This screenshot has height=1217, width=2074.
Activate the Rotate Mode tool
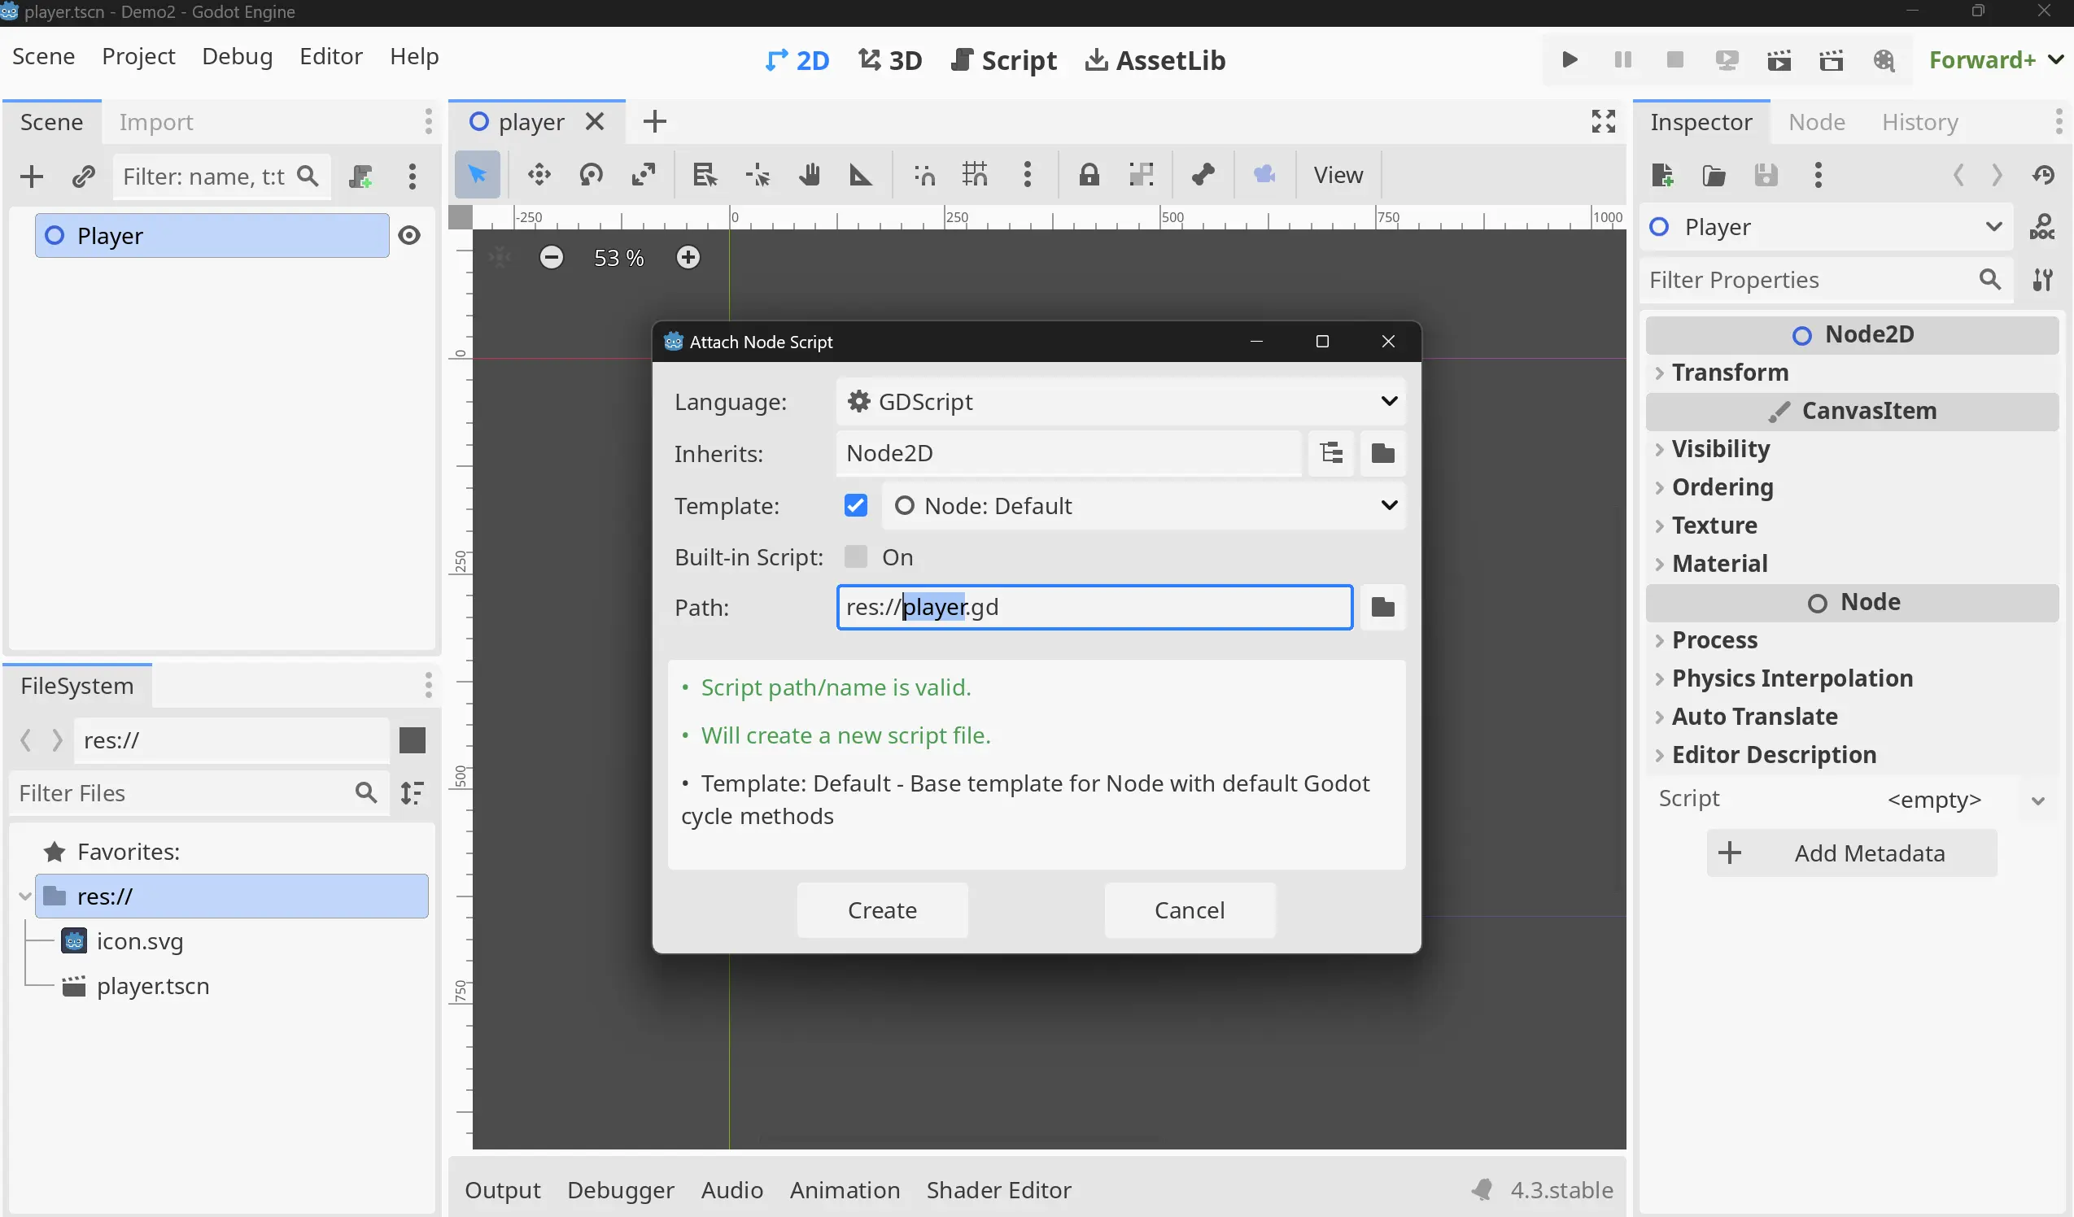(x=591, y=174)
